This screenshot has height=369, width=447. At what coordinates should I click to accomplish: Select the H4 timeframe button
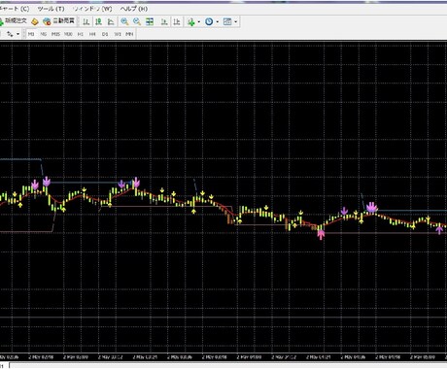pos(92,34)
